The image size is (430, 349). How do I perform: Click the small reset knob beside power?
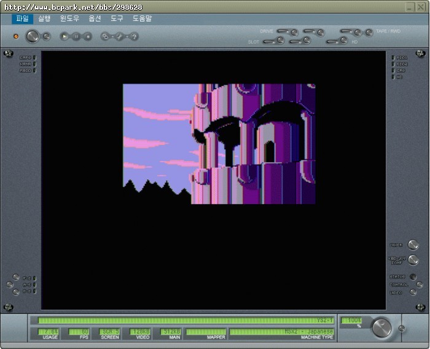(46, 36)
